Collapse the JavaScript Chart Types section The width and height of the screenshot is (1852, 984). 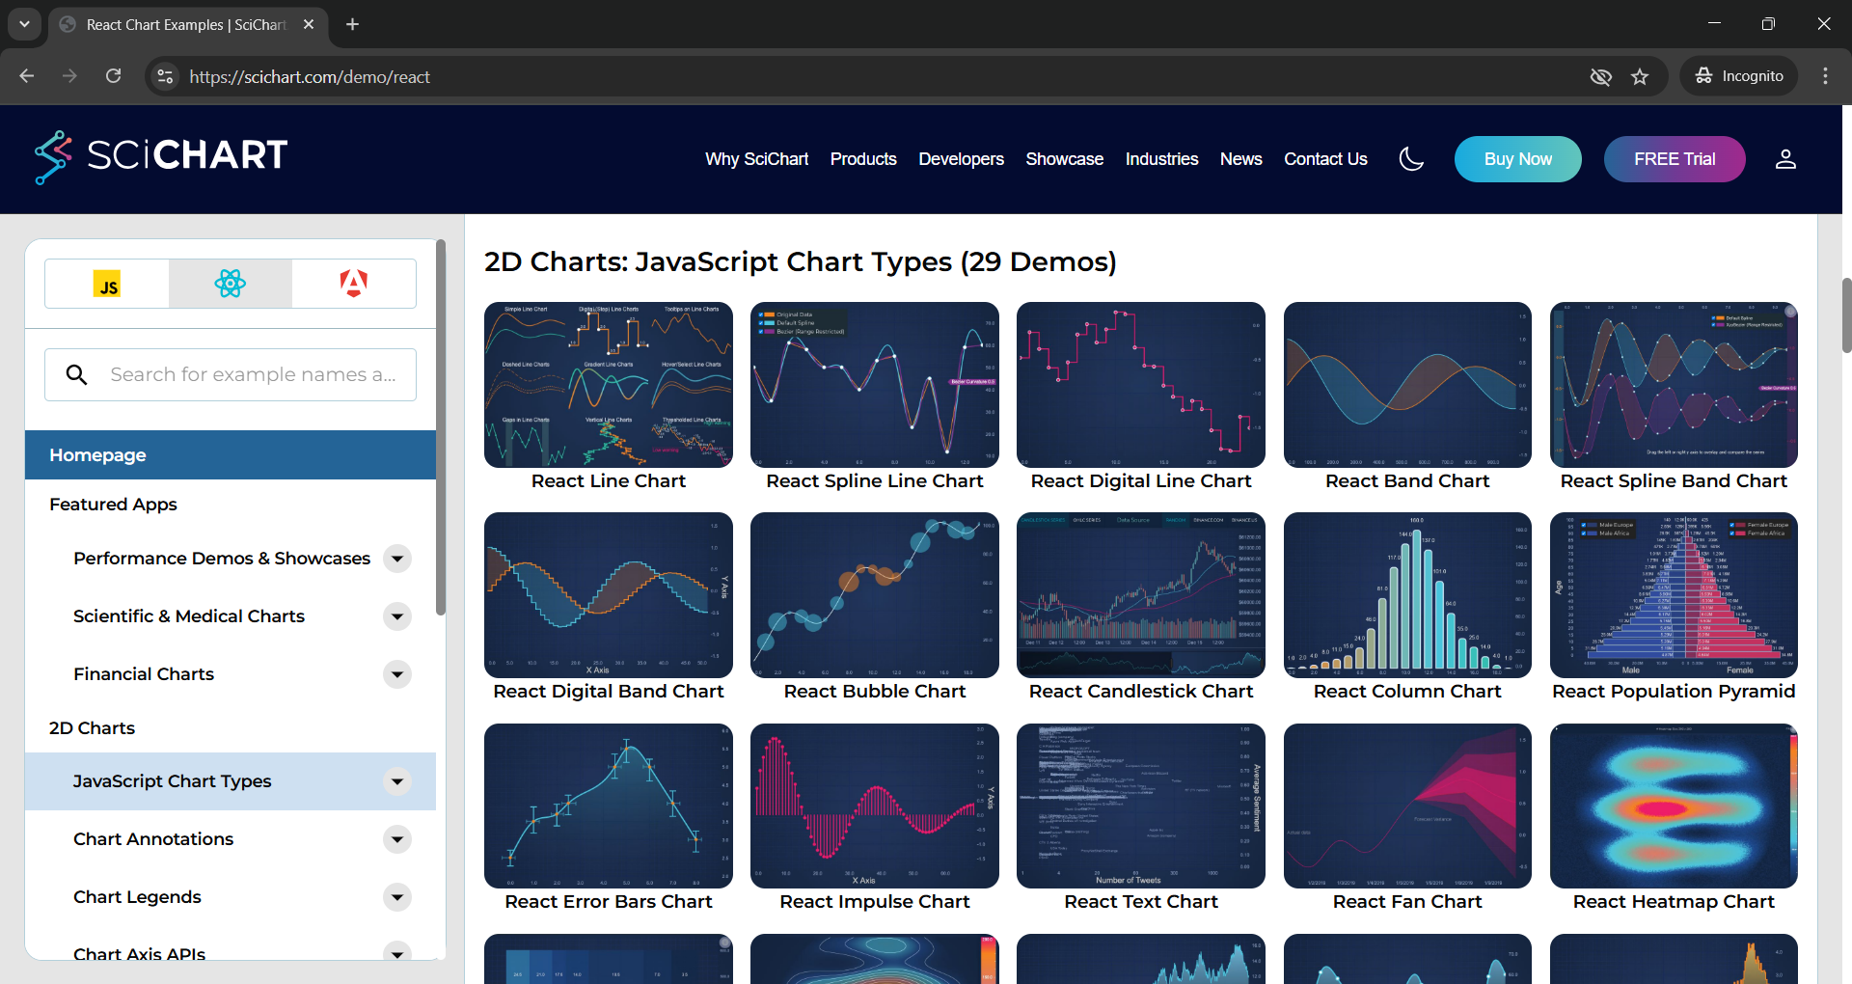(x=397, y=781)
